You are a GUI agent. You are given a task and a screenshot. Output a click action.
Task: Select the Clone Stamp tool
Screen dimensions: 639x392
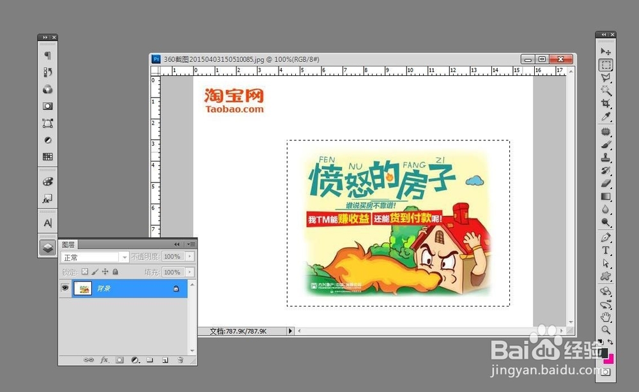tap(606, 158)
